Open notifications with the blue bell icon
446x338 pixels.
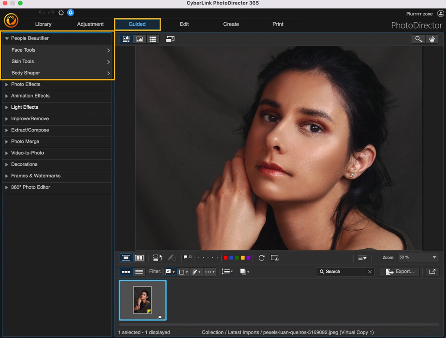70,12
